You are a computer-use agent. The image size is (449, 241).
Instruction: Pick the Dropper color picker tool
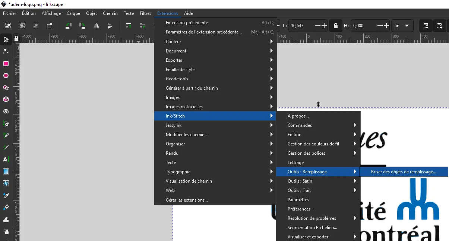[x=6, y=196]
